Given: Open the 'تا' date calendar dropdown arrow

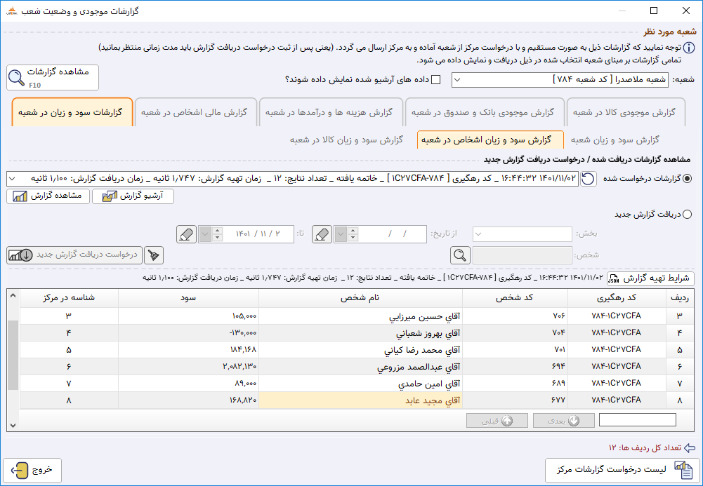Looking at the screenshot, I should (205, 234).
